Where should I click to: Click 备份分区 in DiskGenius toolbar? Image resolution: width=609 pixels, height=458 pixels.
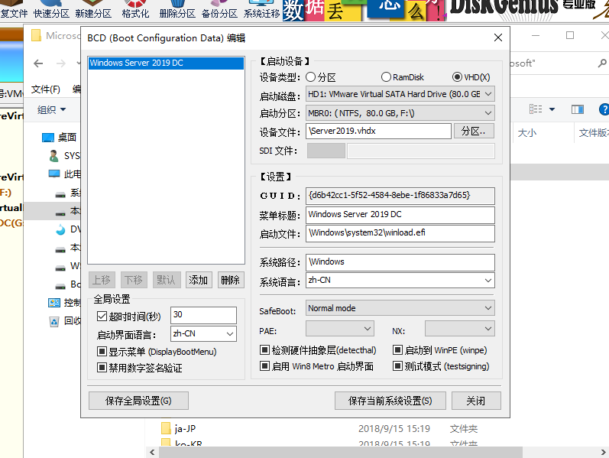tap(219, 9)
